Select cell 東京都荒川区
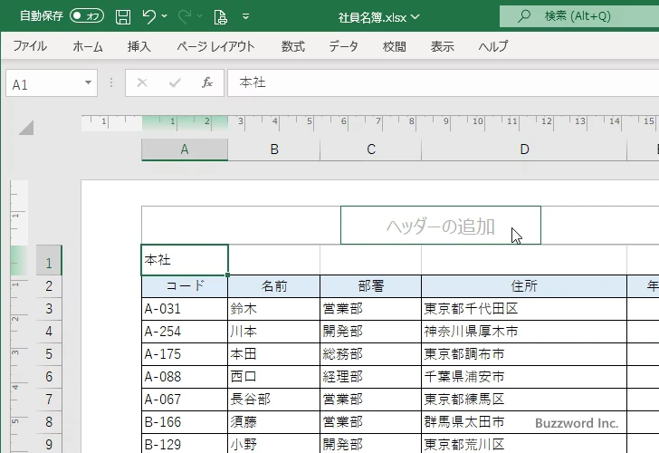Image resolution: width=659 pixels, height=453 pixels. tap(524, 444)
